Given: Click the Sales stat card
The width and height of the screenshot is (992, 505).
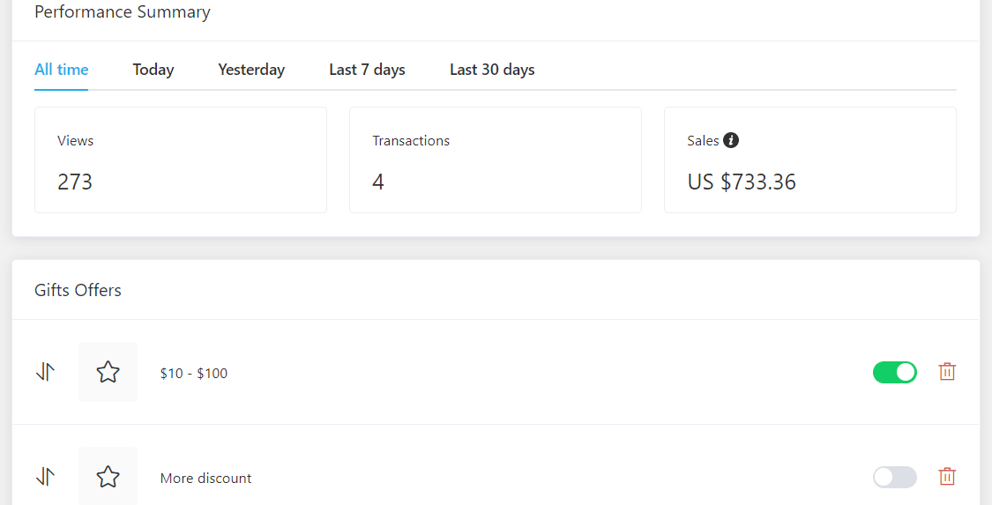Looking at the screenshot, I should 810,160.
